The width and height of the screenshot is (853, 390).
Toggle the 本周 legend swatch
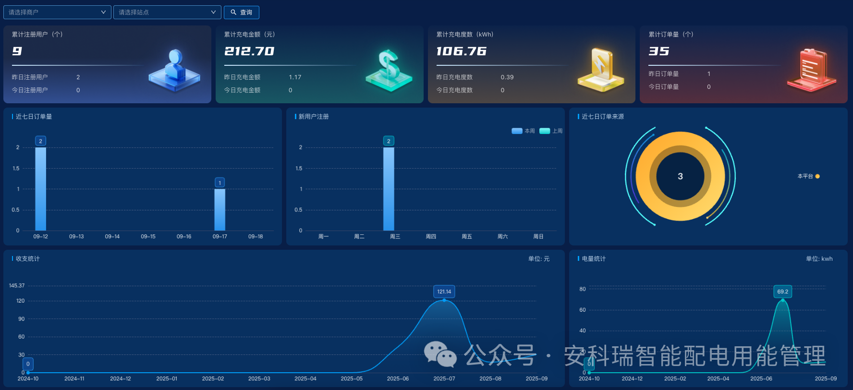(x=517, y=131)
